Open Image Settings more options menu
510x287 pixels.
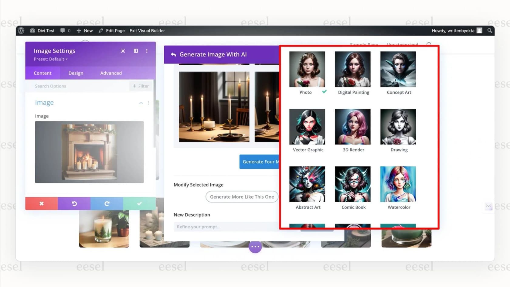click(147, 51)
